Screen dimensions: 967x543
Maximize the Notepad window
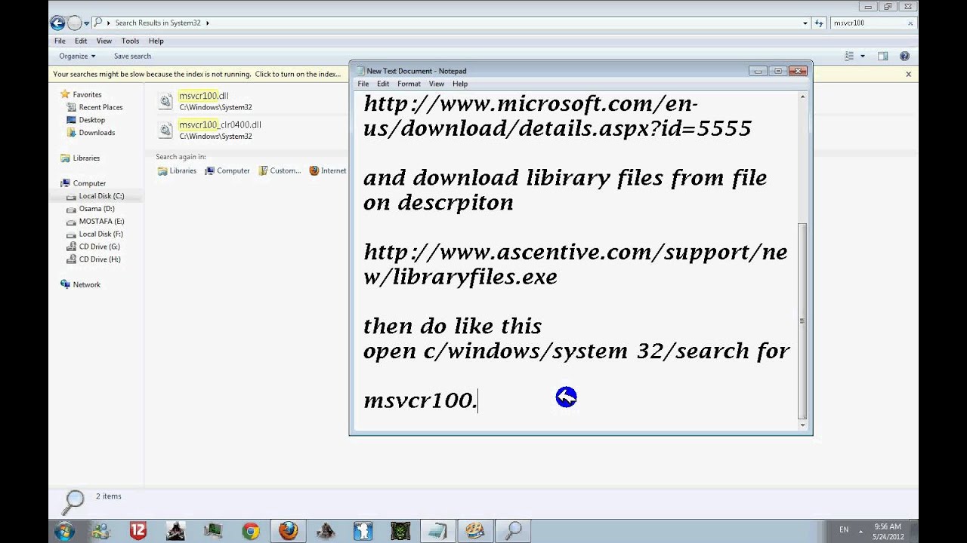[x=778, y=71]
